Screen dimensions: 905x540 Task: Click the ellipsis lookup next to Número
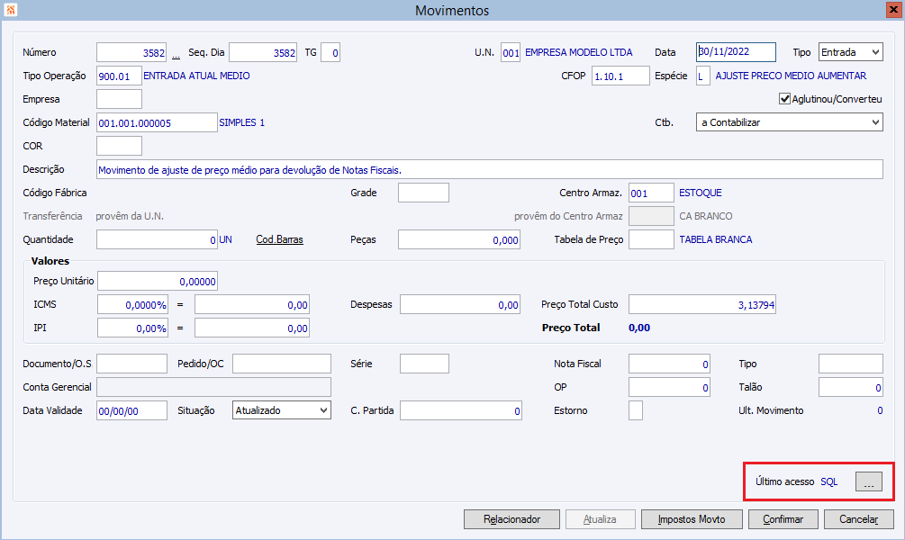click(x=176, y=55)
